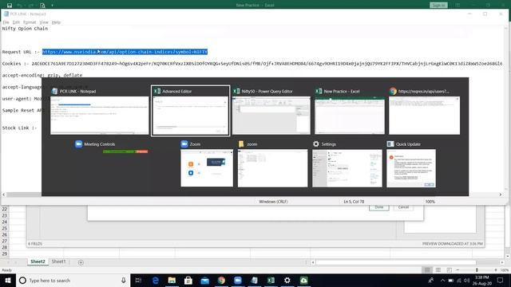The width and height of the screenshot is (511, 287).
Task: Click Excel zoom slider handle
Action: point(477,270)
